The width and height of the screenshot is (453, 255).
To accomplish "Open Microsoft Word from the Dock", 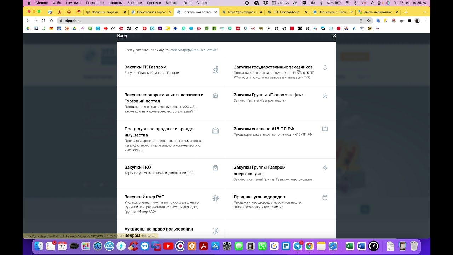I will tap(361, 246).
